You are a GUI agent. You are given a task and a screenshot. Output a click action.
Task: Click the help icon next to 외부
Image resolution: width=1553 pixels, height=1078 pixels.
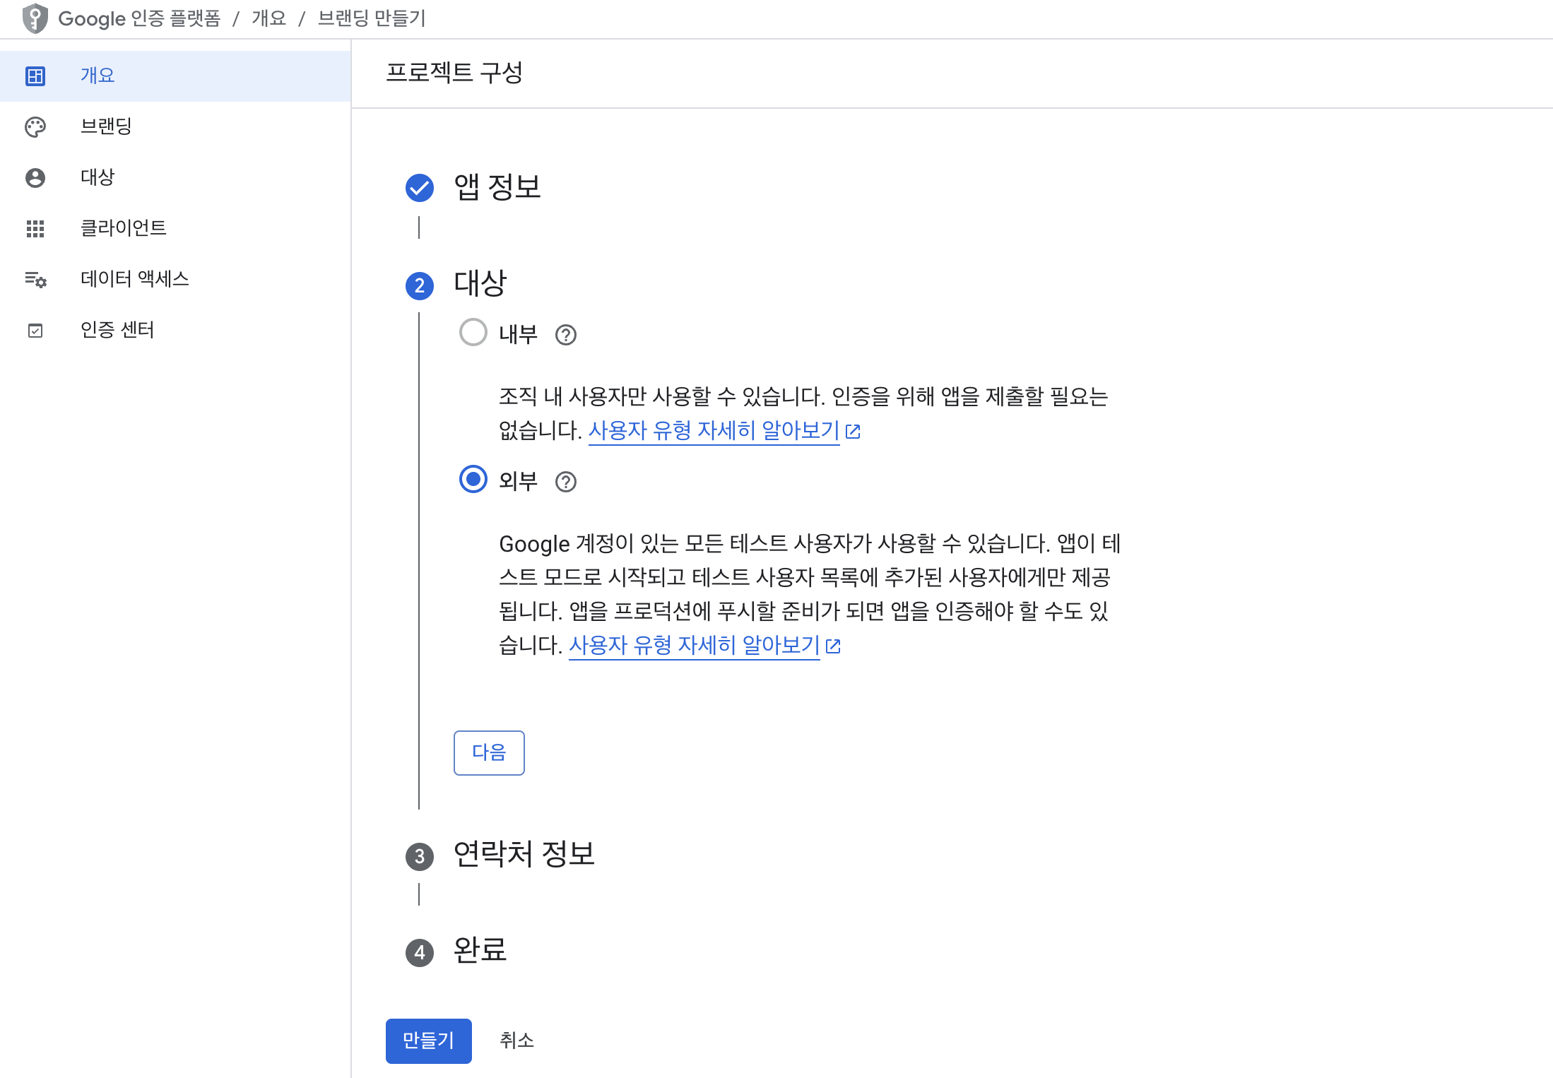tap(566, 482)
